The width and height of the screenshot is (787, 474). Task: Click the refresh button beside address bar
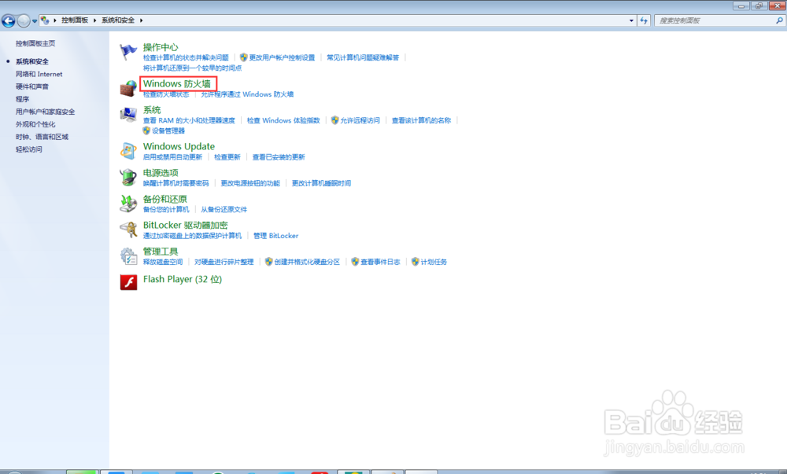pyautogui.click(x=644, y=20)
